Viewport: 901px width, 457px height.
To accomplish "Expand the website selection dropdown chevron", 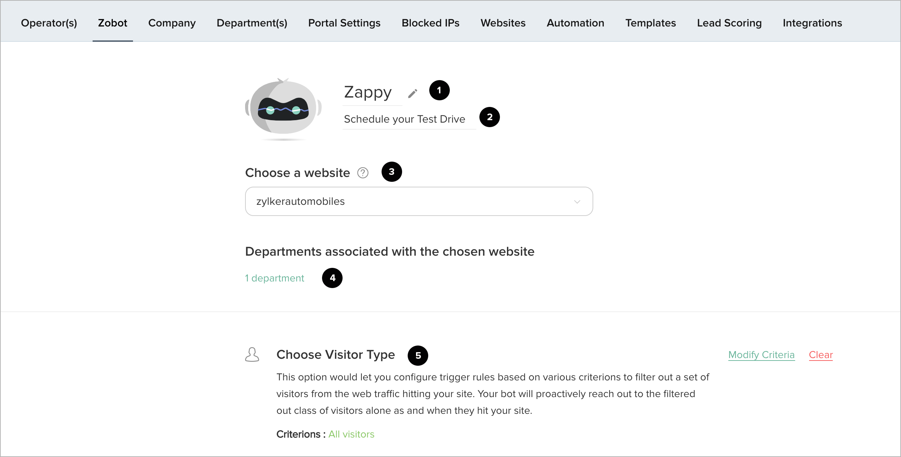I will pyautogui.click(x=577, y=201).
